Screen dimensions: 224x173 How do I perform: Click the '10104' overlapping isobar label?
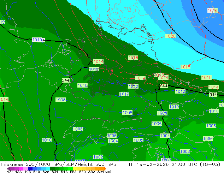pyautogui.click(x=39, y=40)
